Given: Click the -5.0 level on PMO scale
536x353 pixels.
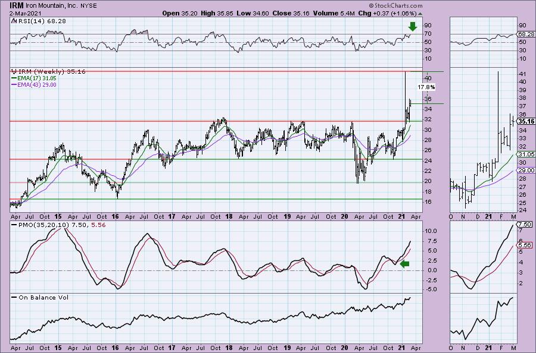Looking at the screenshot, I should [431, 289].
